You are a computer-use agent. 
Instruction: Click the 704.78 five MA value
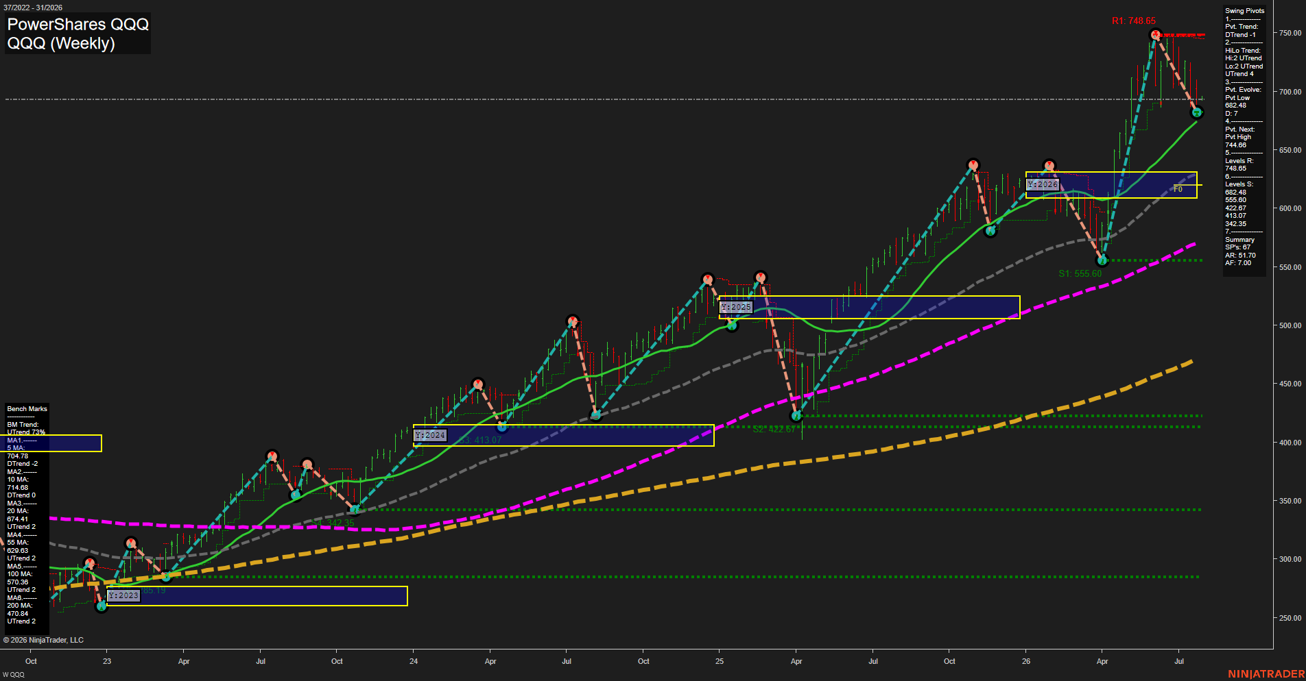click(18, 456)
